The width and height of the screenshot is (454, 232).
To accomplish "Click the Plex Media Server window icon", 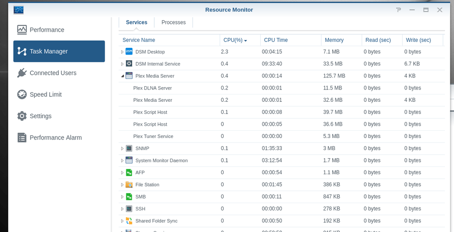I will [x=129, y=76].
